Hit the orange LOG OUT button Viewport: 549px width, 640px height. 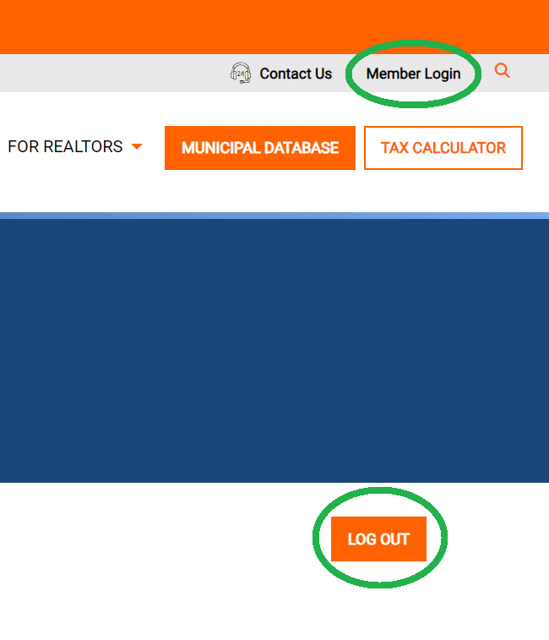(x=378, y=539)
